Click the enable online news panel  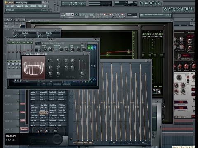[156, 15]
